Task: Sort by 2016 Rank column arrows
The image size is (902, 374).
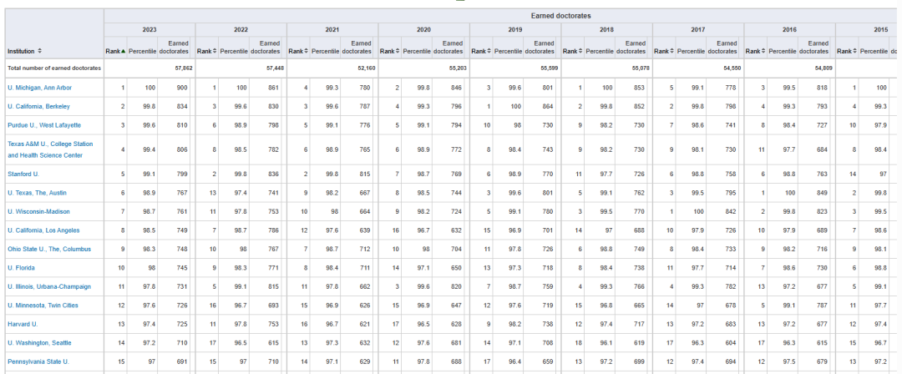Action: (x=763, y=52)
